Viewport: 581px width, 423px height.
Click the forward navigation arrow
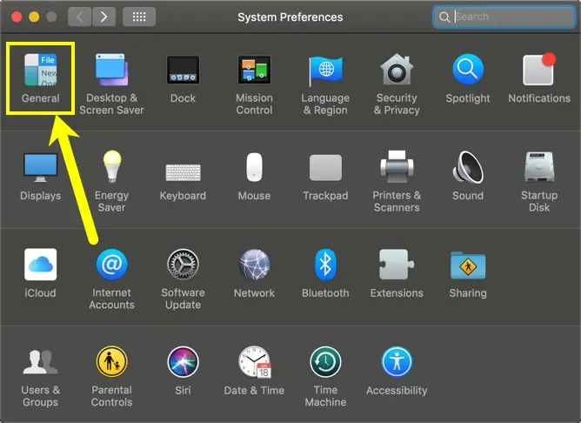click(104, 17)
